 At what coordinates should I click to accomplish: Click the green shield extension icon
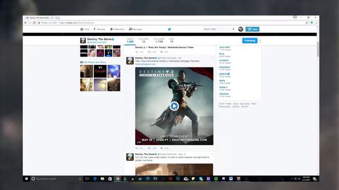[311, 23]
